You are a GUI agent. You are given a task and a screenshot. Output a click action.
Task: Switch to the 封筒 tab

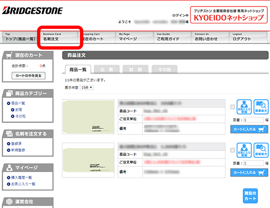pos(136,70)
